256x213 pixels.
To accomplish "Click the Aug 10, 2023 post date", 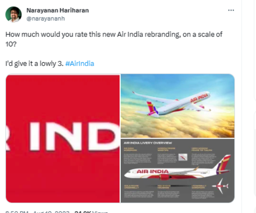I will [51, 212].
